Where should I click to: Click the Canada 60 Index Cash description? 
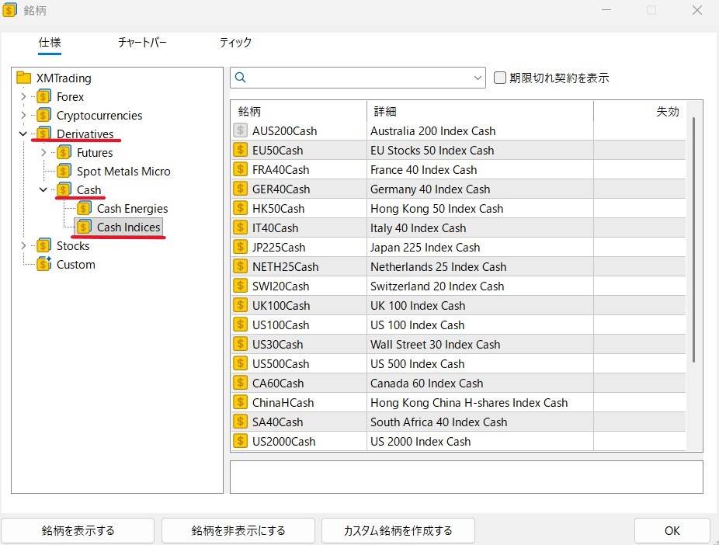tap(426, 384)
